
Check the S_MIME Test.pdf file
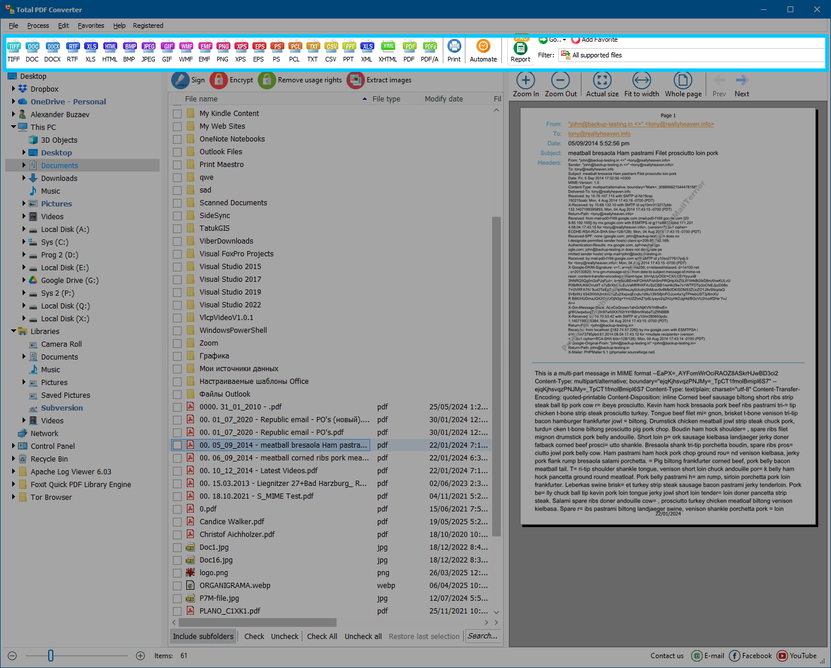(178, 496)
